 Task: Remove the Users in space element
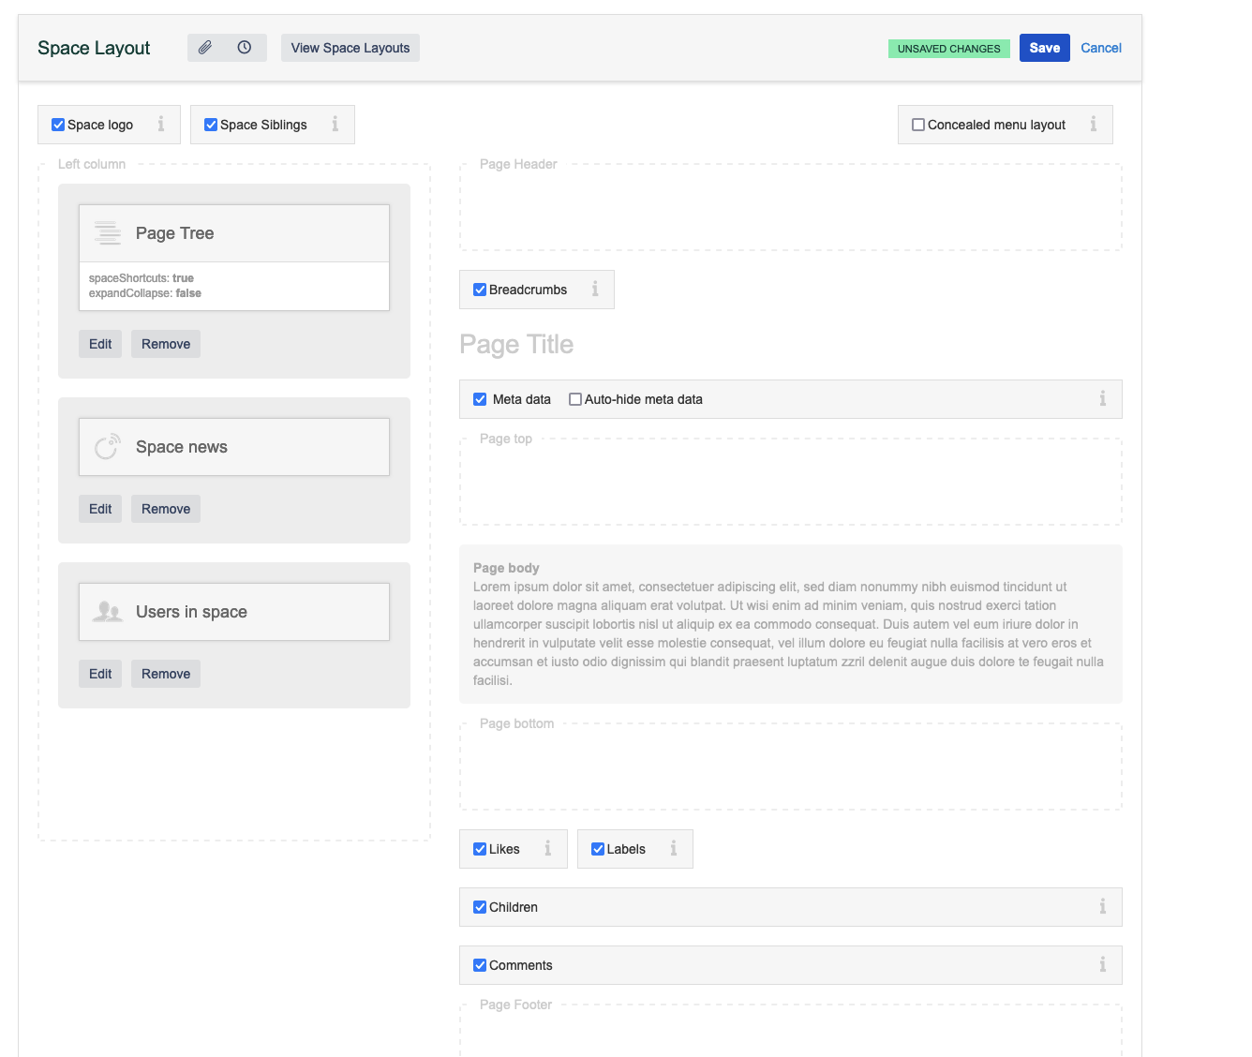pyautogui.click(x=165, y=673)
